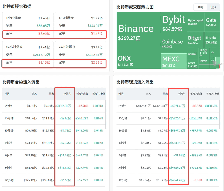Click contract inflow $125.12亿

click(30, 180)
